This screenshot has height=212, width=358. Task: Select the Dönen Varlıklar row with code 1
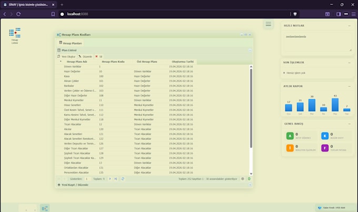[x=126, y=66]
